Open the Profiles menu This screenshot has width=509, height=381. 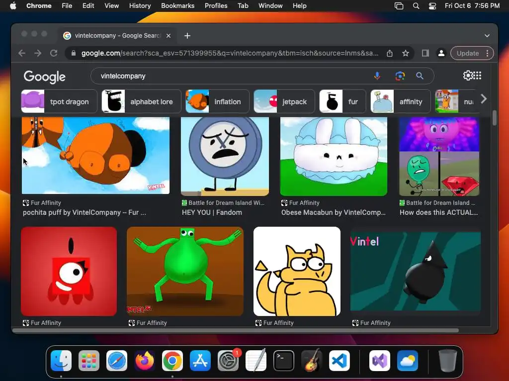pos(216,6)
